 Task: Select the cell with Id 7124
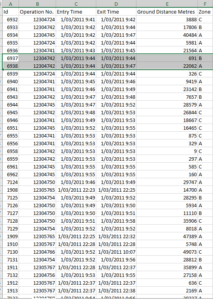10,182
